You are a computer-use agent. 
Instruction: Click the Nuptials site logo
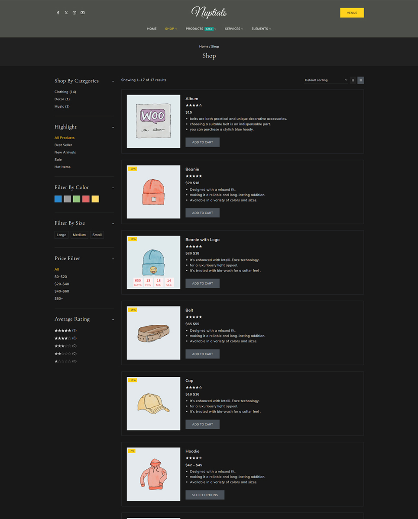[x=209, y=12]
